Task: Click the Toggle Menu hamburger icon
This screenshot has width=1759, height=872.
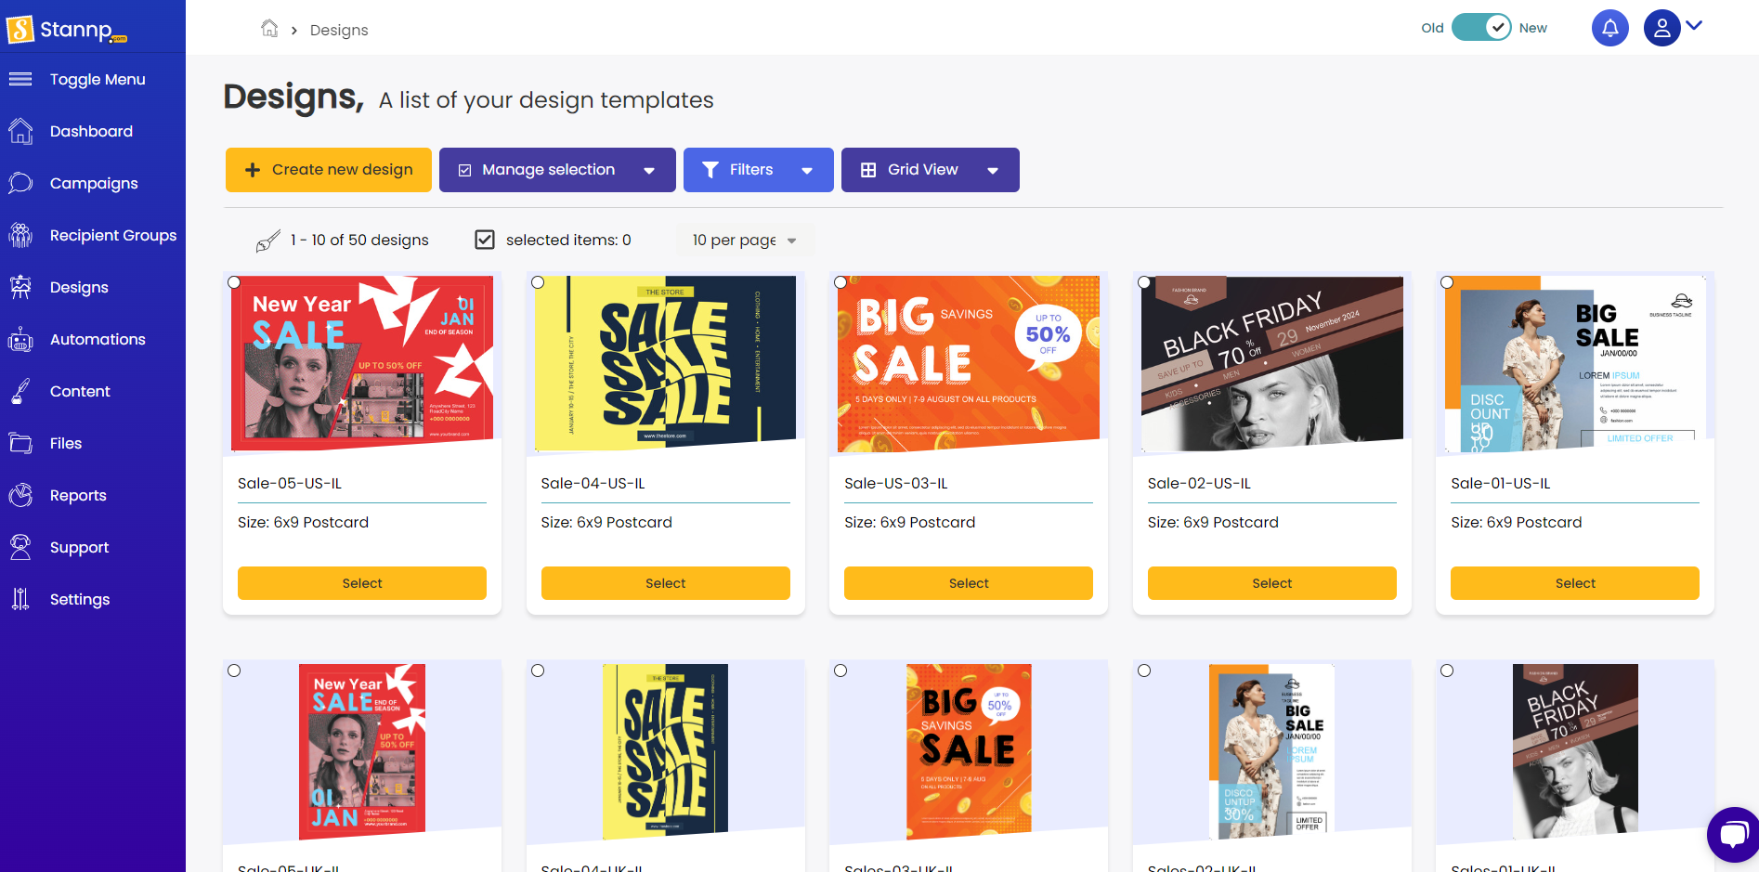Action: coord(20,79)
